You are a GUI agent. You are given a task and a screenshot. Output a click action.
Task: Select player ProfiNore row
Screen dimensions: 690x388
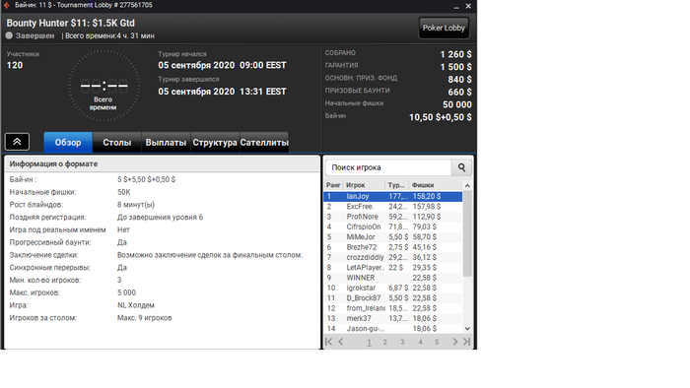(x=393, y=217)
